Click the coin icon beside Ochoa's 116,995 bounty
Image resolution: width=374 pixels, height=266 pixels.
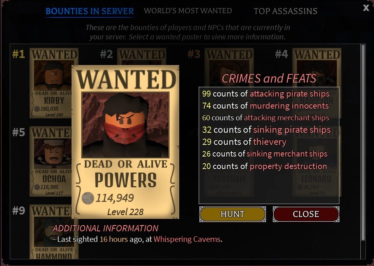(37, 187)
